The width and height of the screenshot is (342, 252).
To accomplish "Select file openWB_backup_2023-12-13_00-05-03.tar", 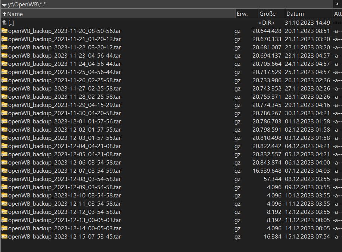I will pos(64,220).
